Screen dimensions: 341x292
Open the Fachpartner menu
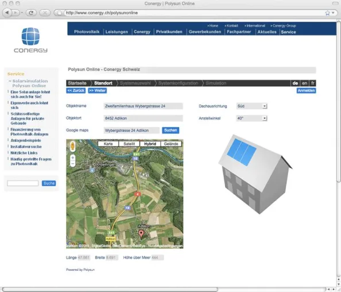[x=239, y=32]
